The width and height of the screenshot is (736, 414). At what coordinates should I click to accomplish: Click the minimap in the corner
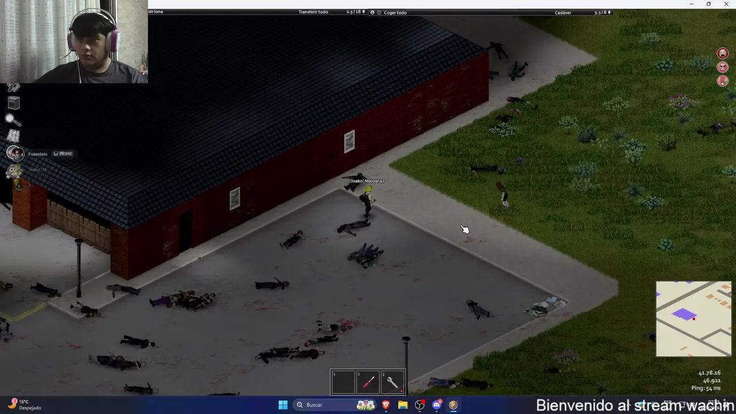[x=694, y=319]
